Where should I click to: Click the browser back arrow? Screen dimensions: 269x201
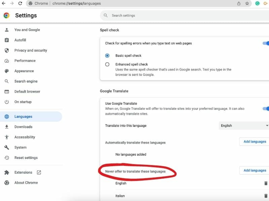[x=4, y=3]
